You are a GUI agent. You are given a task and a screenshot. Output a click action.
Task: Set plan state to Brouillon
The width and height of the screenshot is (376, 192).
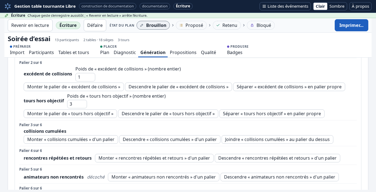point(153,25)
